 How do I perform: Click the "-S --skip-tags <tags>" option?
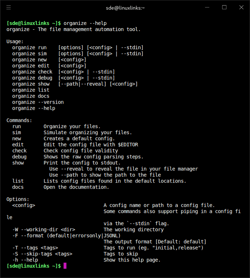click(x=42, y=254)
